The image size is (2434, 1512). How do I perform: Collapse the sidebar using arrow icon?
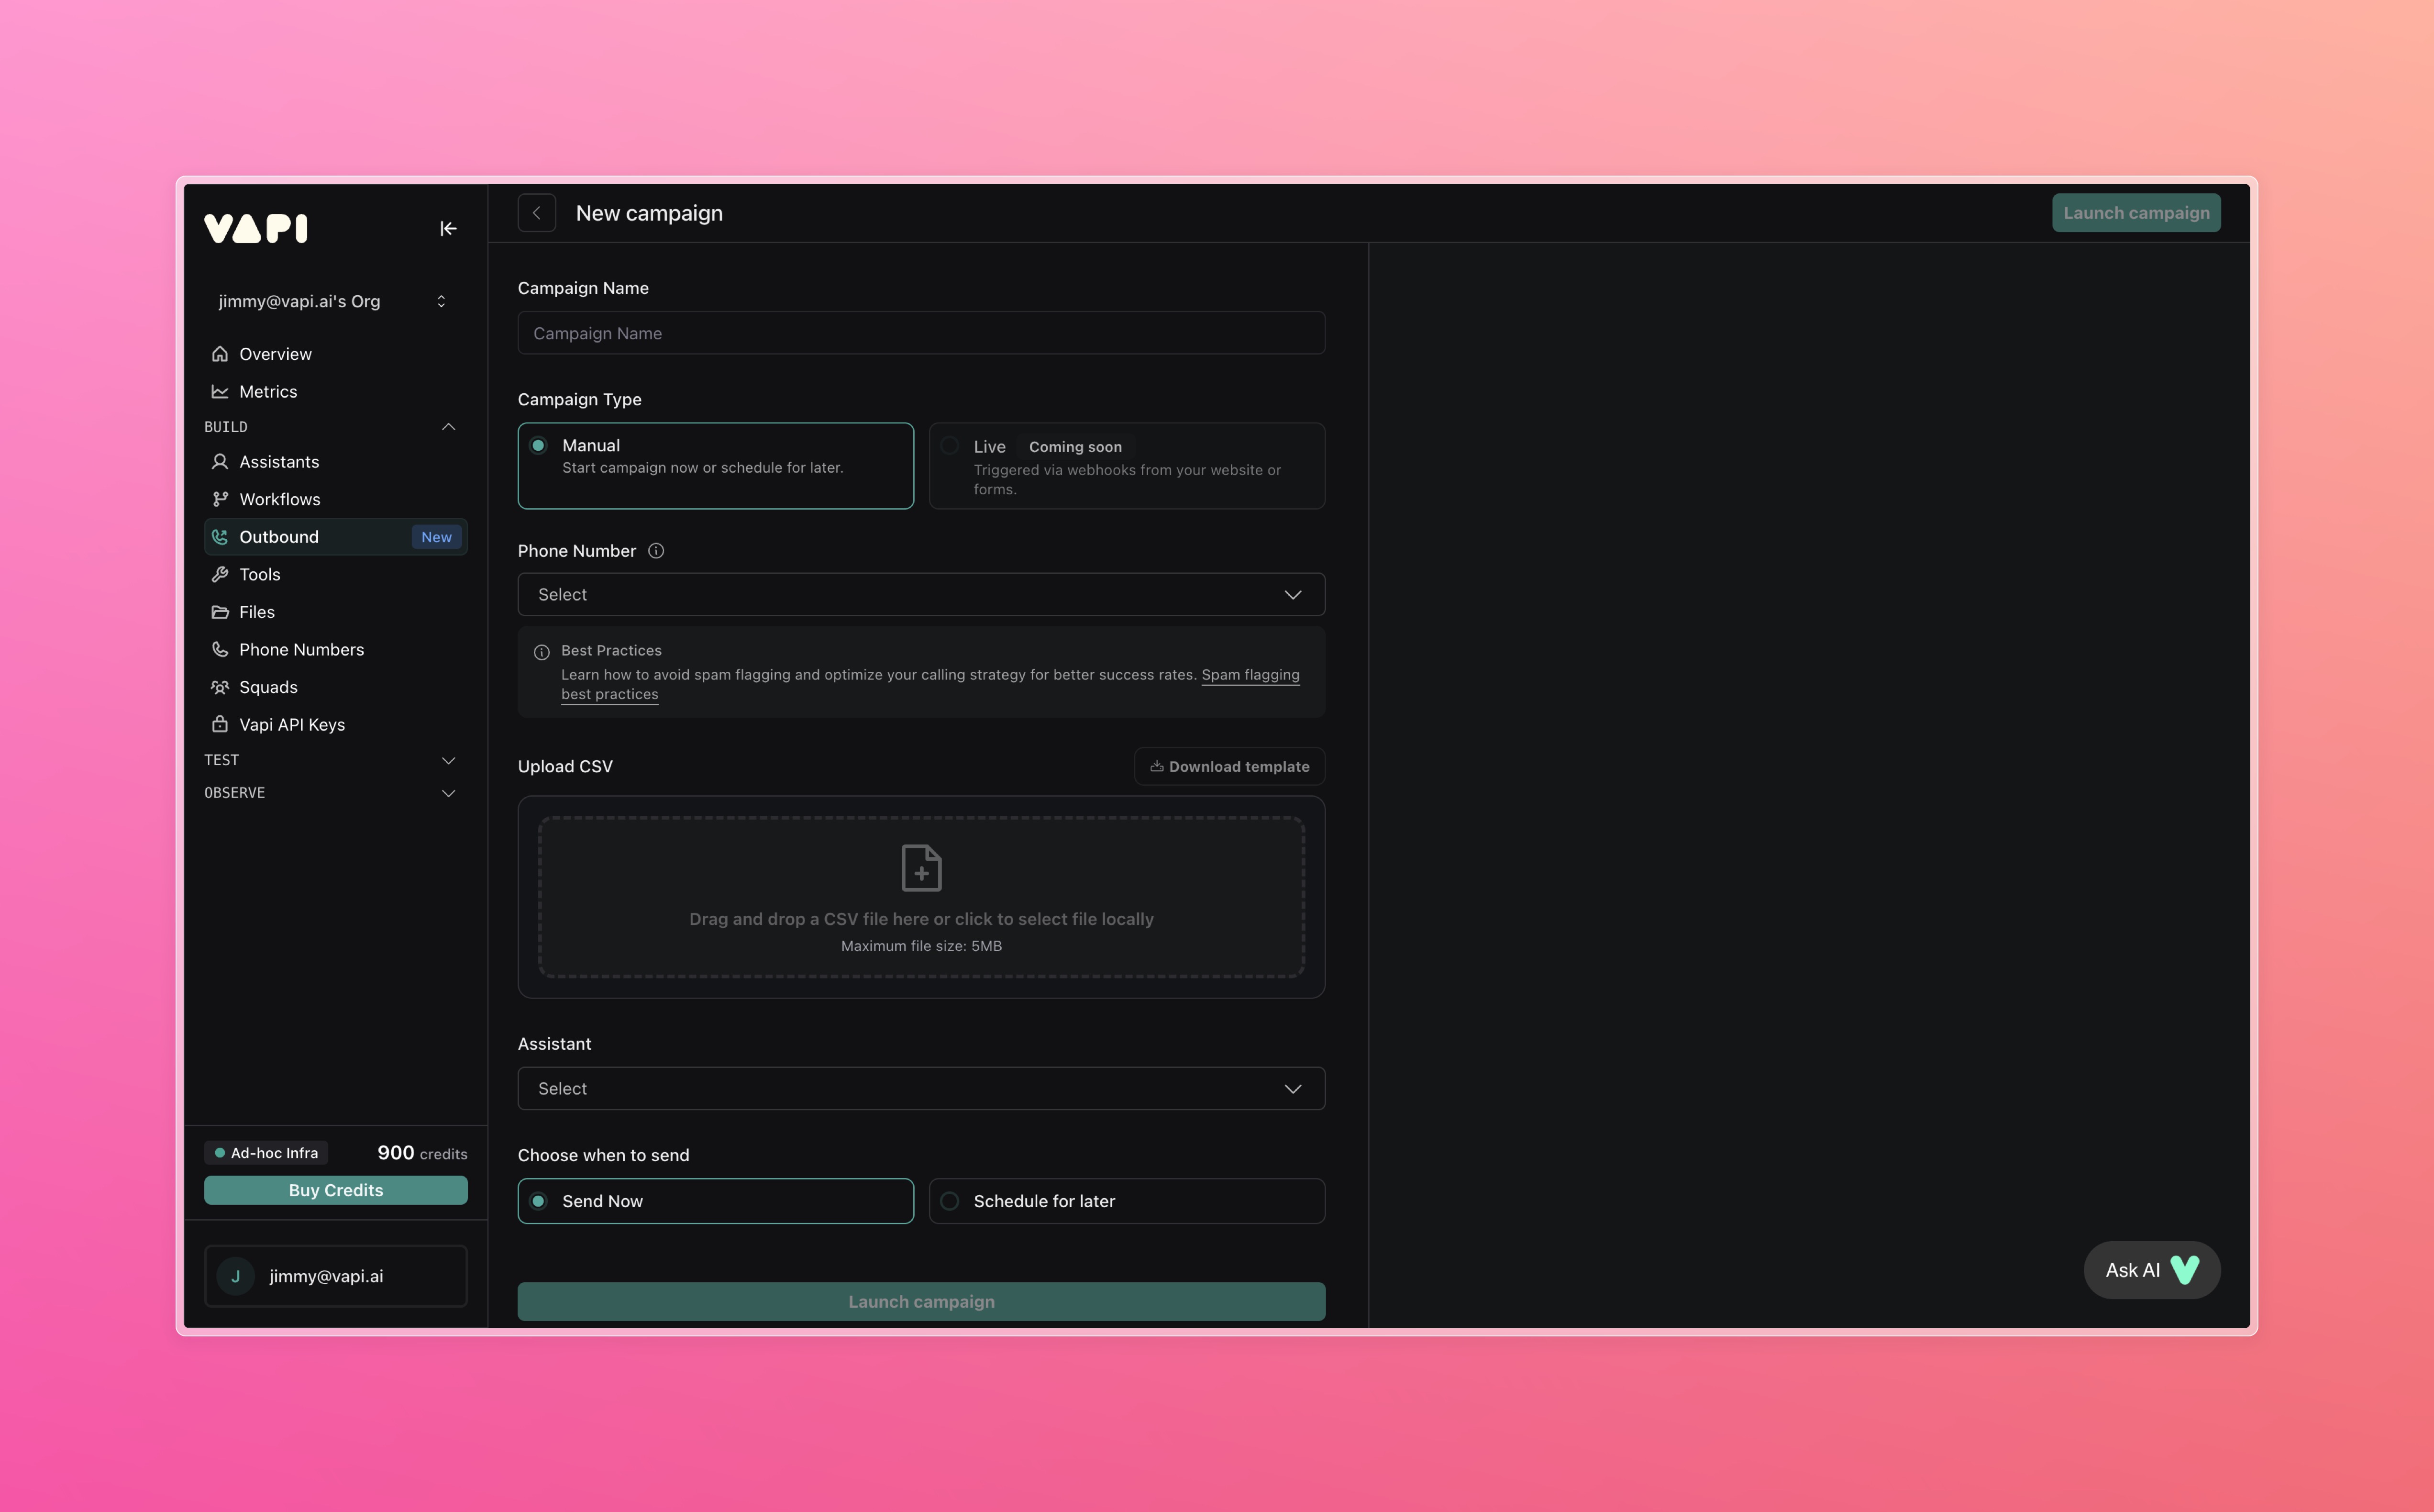coord(448,229)
